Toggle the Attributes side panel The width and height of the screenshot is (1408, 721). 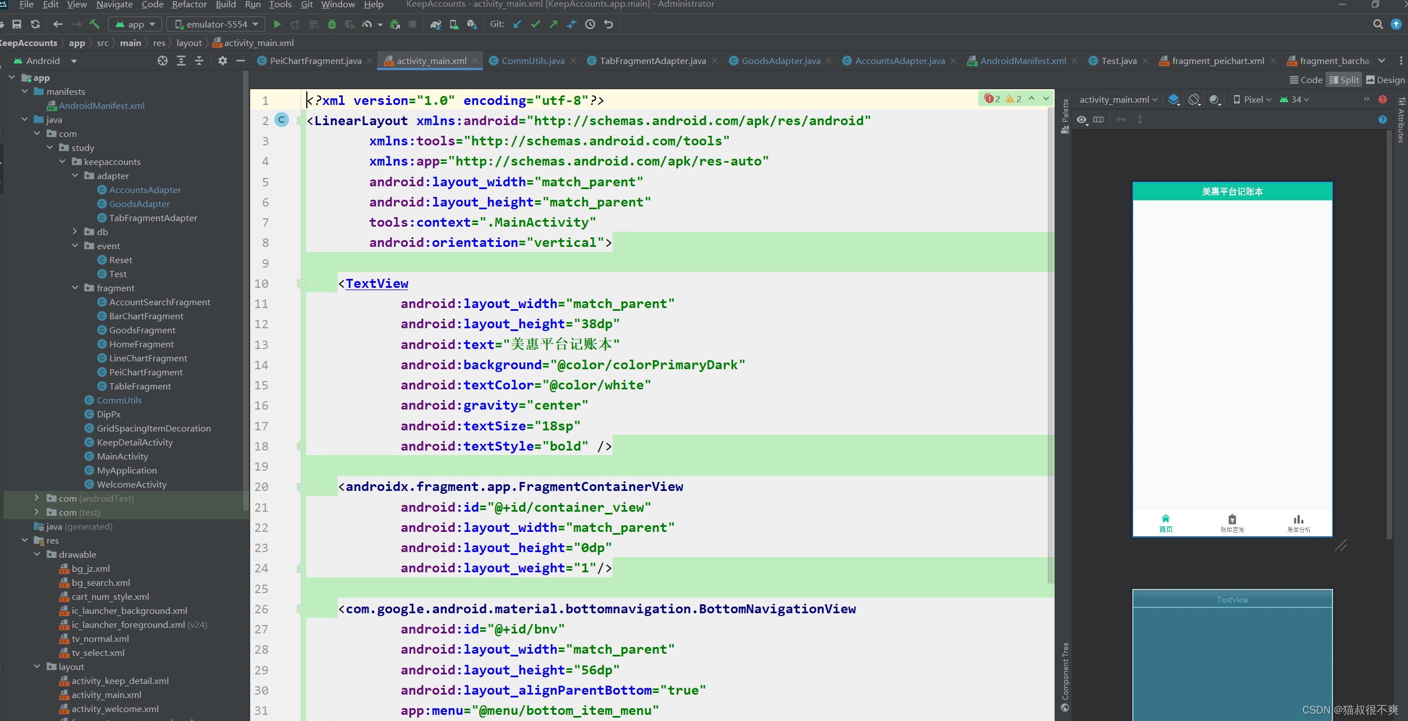pos(1401,120)
